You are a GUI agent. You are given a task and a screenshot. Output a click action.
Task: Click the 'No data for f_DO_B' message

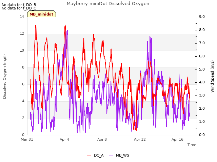(19, 5)
